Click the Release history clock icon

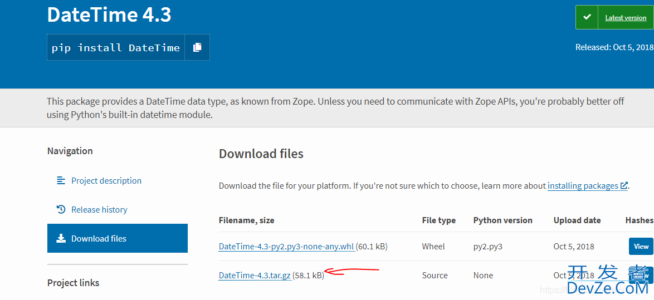tap(61, 209)
